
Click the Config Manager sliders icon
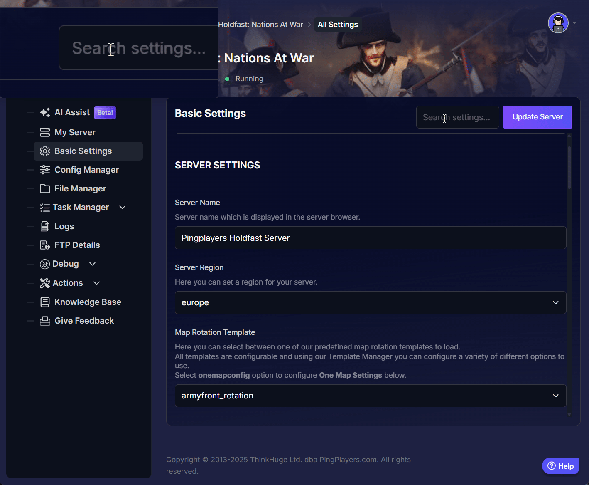[45, 170]
